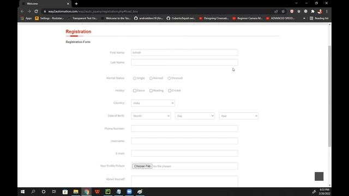Check the Cricket hobby checkbox
Viewport: 349px width, 196px height.
click(170, 91)
